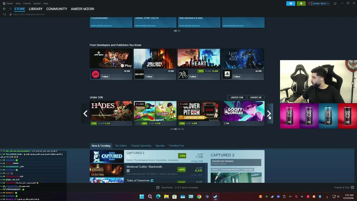The width and height of the screenshot is (357, 201).
Task: Open CAPTURED 2 list entry
Action: pyautogui.click(x=149, y=156)
